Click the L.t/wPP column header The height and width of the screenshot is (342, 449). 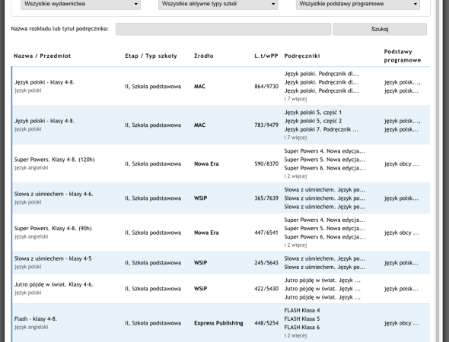pos(266,55)
